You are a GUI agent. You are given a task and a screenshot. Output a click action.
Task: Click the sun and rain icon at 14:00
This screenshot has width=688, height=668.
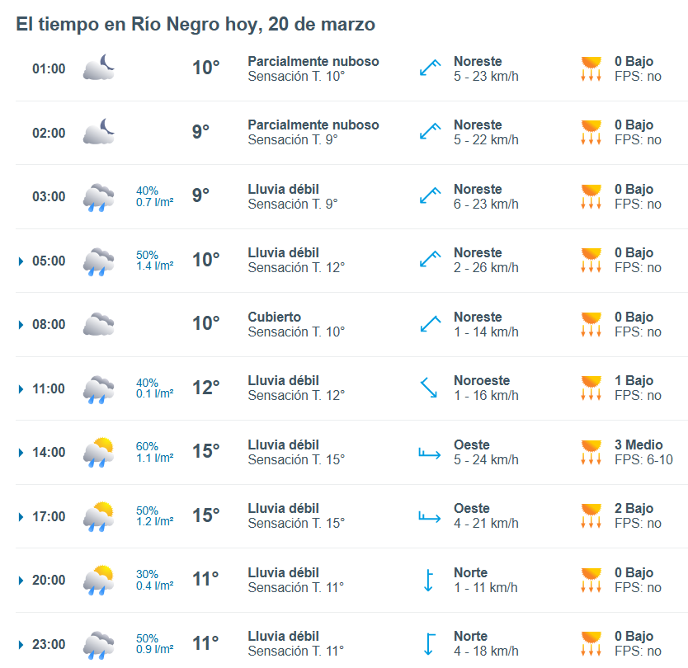point(98,452)
